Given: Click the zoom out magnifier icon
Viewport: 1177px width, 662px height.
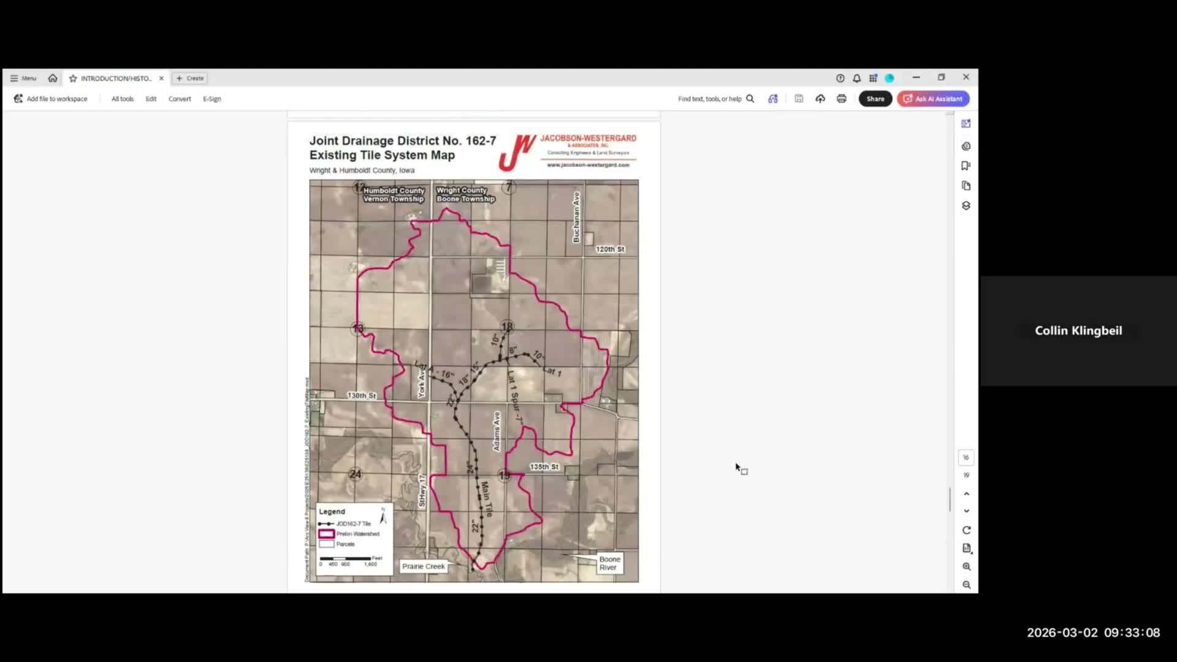Looking at the screenshot, I should (x=966, y=585).
